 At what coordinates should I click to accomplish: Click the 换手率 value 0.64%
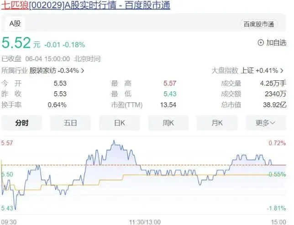click(57, 105)
